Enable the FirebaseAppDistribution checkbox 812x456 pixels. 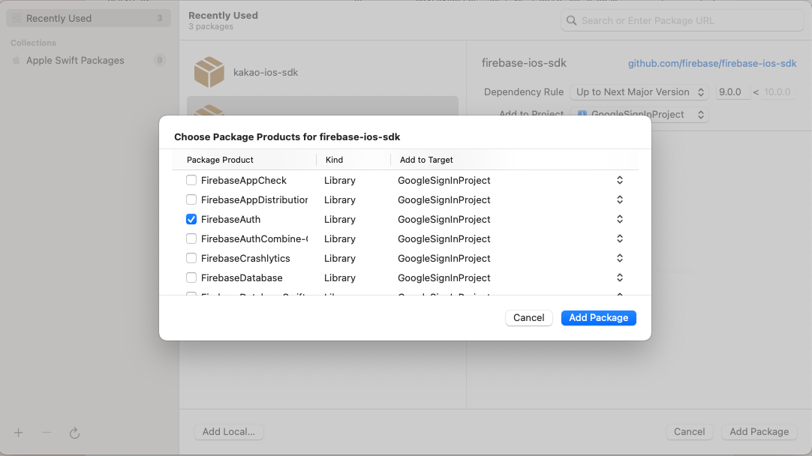point(191,199)
